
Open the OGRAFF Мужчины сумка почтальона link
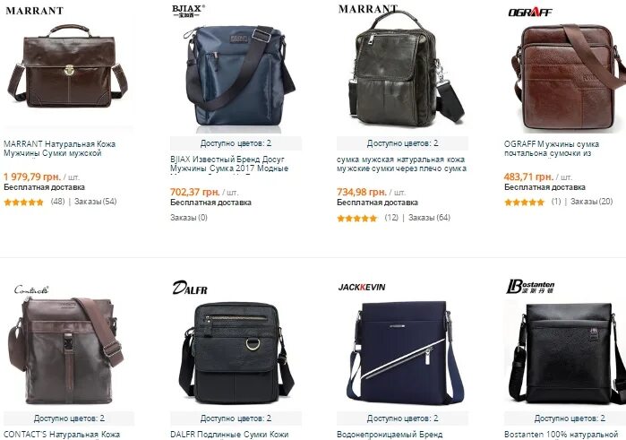point(552,149)
